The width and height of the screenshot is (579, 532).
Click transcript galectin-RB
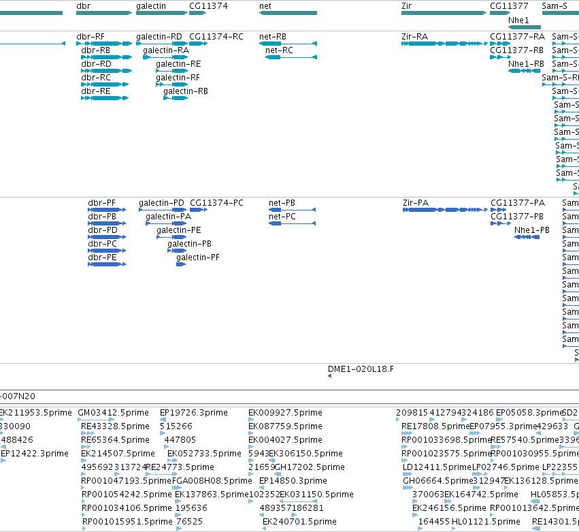point(186,91)
